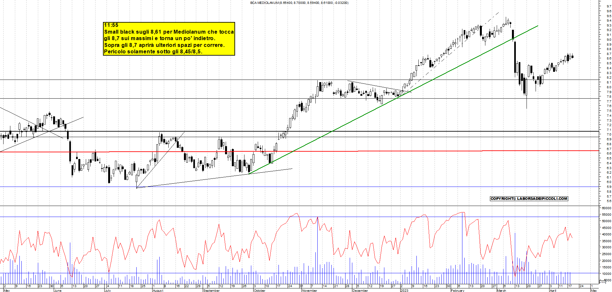612x292 pixels.
Task: Click the 40000 volume axis label
Action: tap(606, 234)
